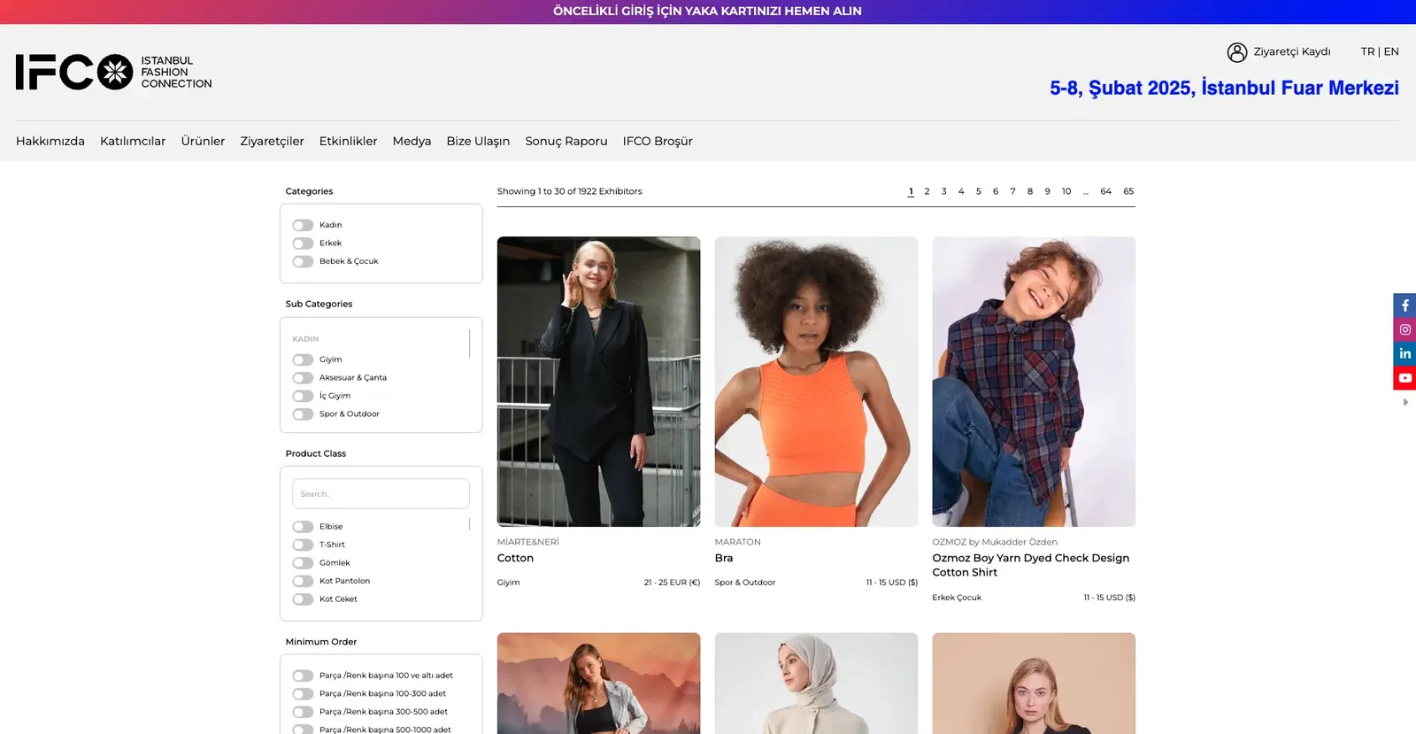The image size is (1416, 734).
Task: Toggle the Erkek category filter
Action: [303, 243]
